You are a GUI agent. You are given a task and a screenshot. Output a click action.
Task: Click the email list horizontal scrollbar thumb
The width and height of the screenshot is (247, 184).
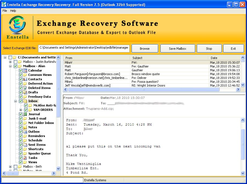click(143, 90)
